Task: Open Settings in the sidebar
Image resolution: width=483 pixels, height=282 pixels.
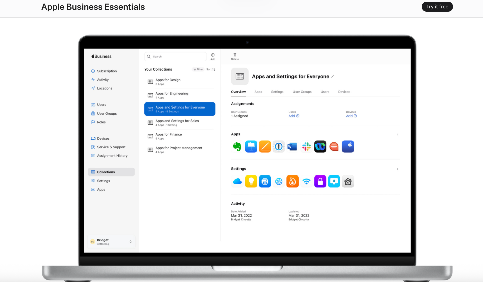Action: coord(101,181)
